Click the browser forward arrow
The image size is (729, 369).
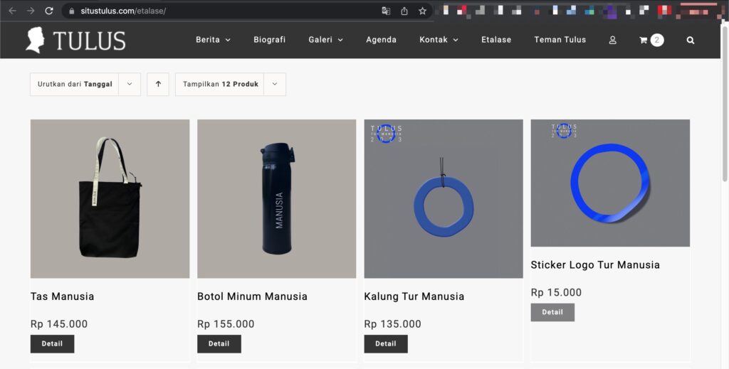click(x=31, y=11)
